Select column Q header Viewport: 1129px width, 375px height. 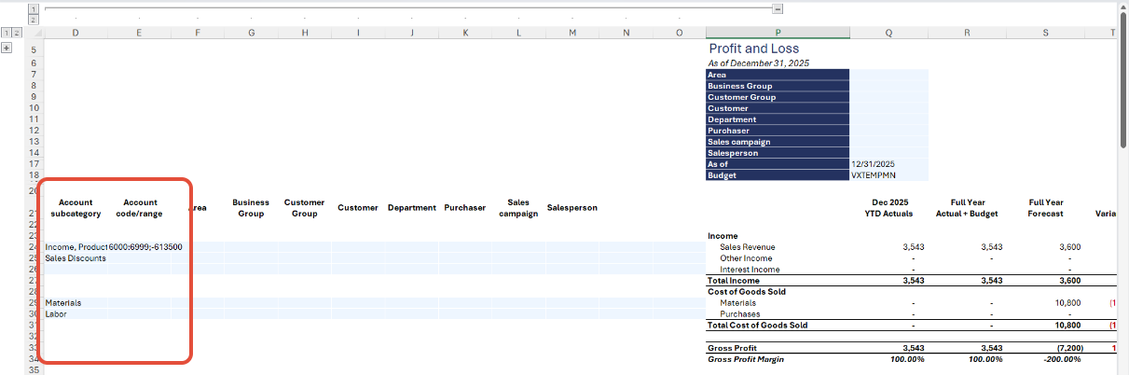(x=888, y=33)
